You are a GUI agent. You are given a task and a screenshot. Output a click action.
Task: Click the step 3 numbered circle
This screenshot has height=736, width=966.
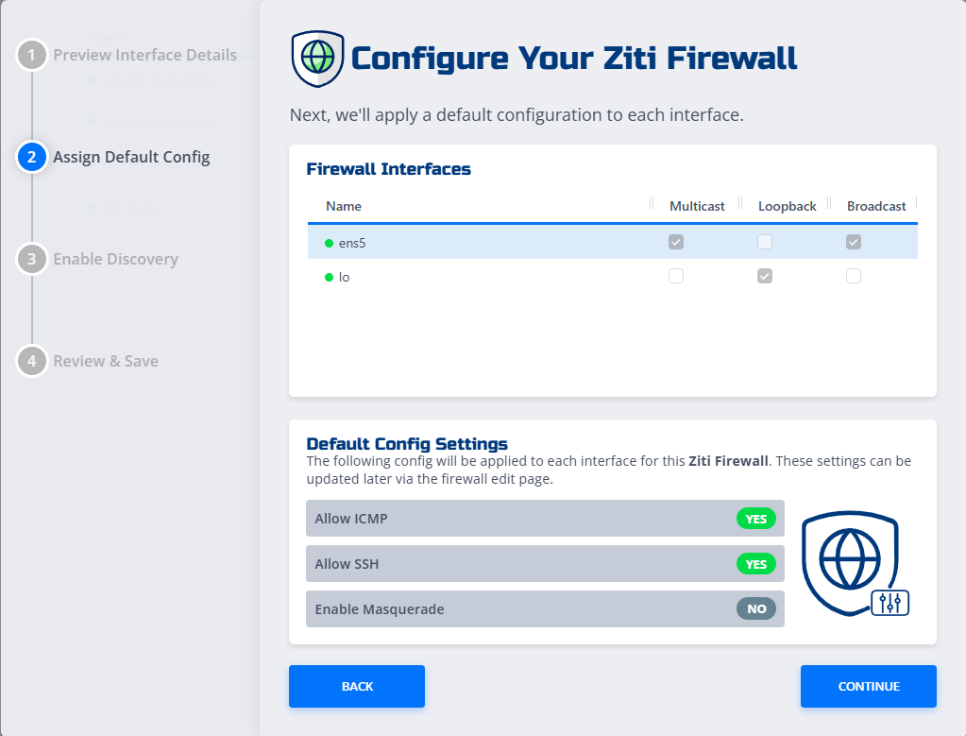pos(31,259)
